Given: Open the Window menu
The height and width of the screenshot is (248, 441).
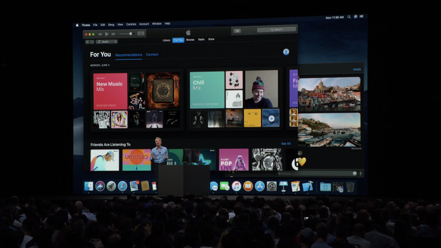Looking at the screenshot, I should (157, 23).
